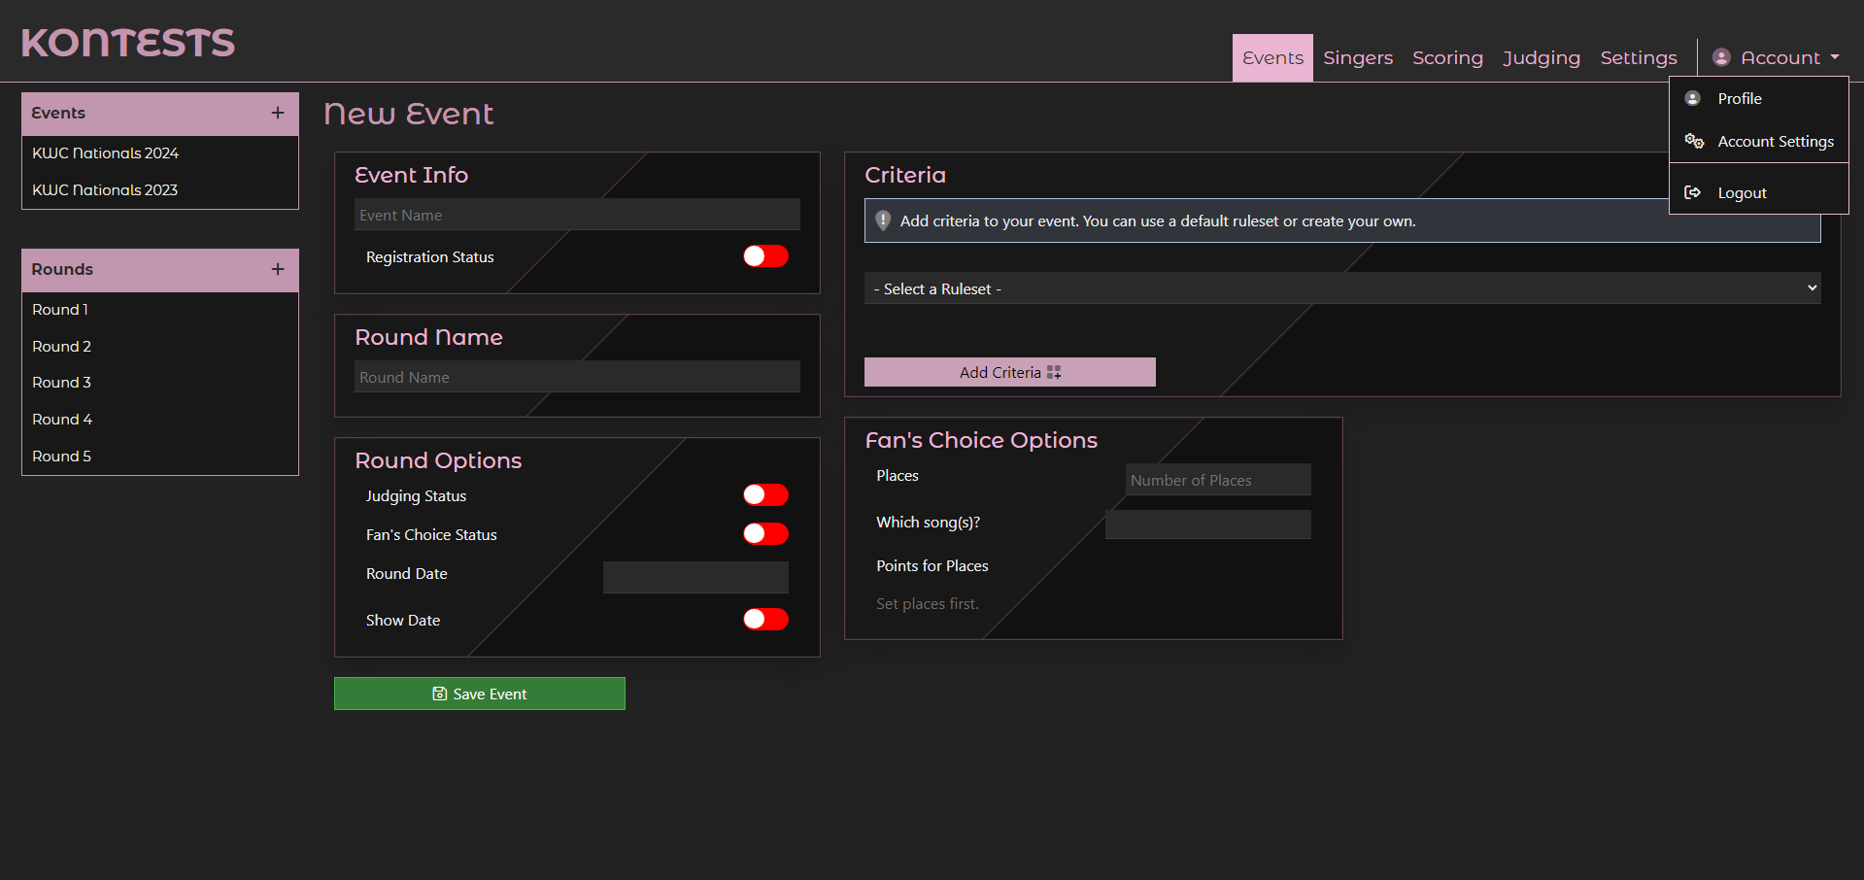Click the Events sidebar panel header
The height and width of the screenshot is (880, 1864).
pyautogui.click(x=160, y=114)
